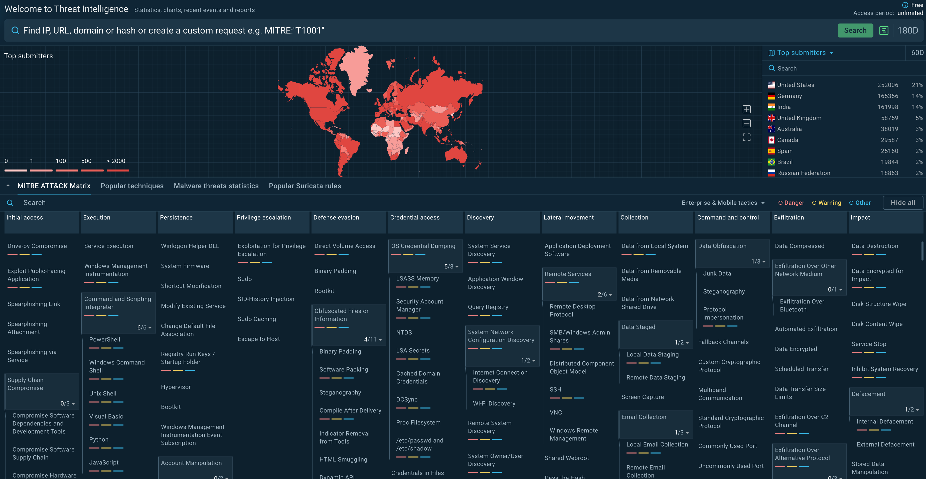
Task: Click the map fullscreen brackets icon
Action: pyautogui.click(x=746, y=137)
